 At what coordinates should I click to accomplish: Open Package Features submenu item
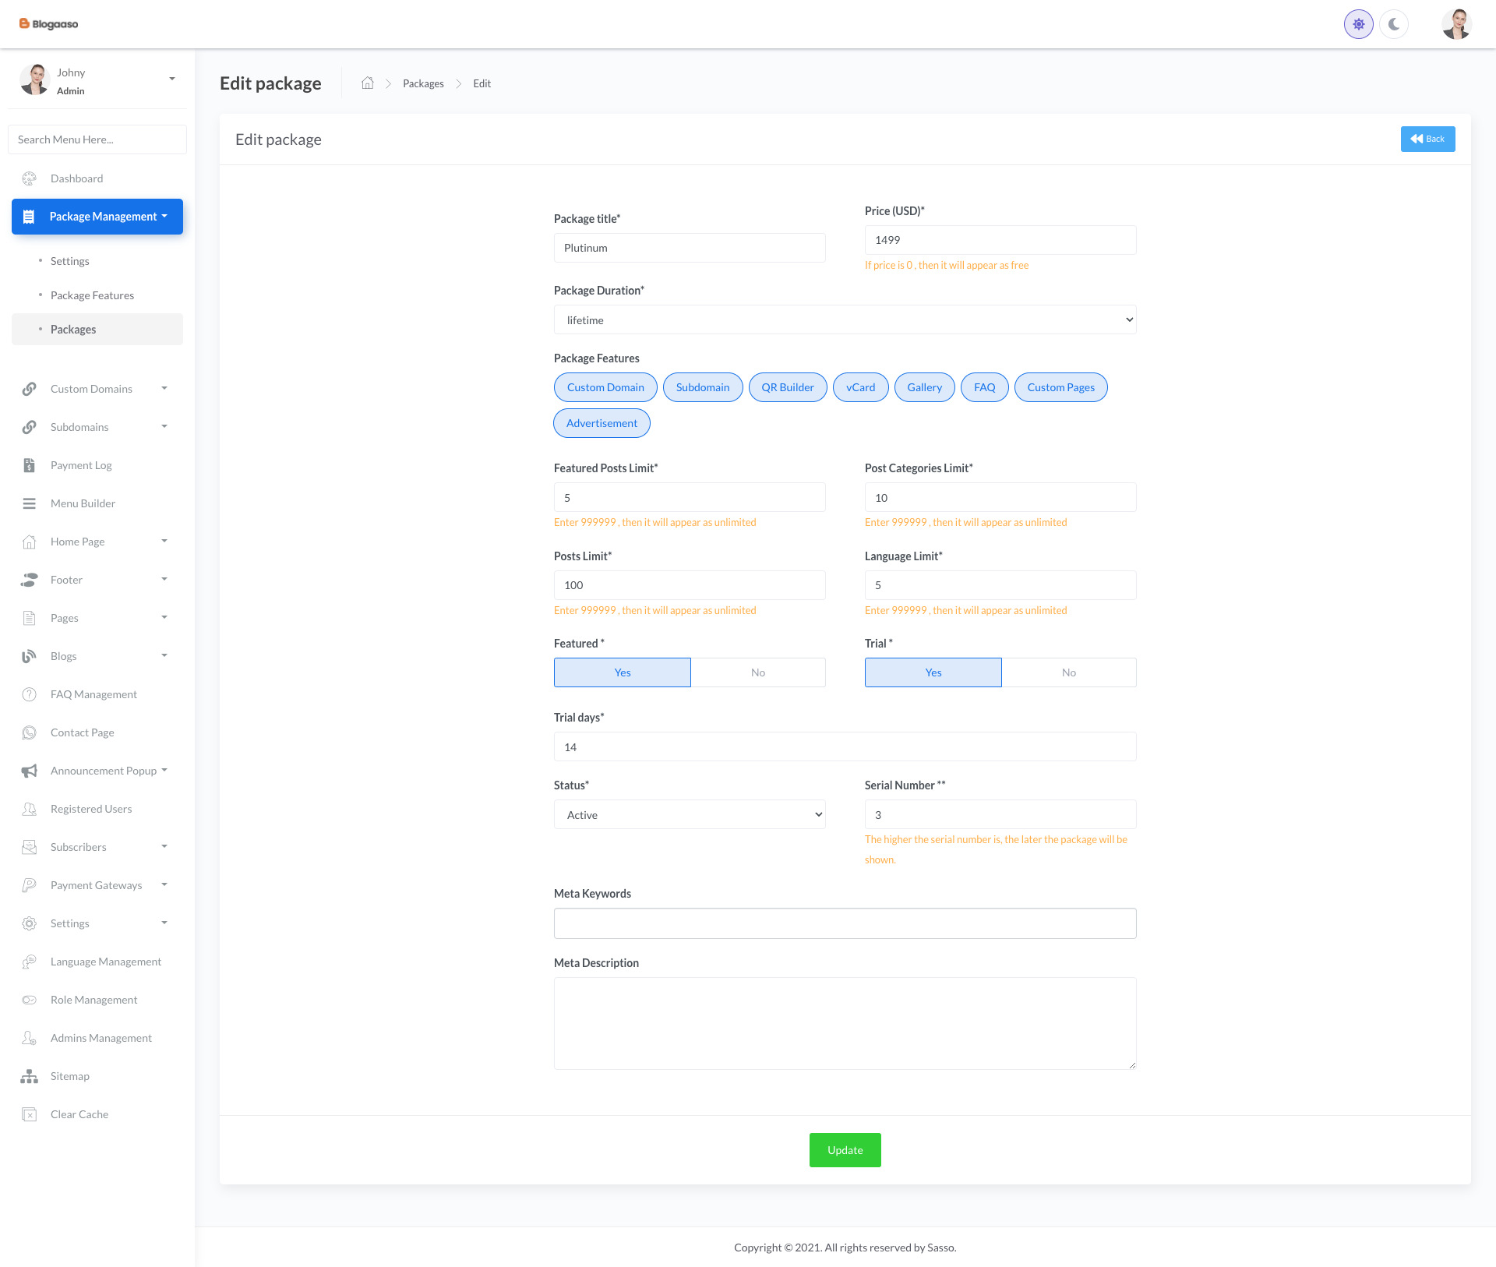pyautogui.click(x=92, y=295)
